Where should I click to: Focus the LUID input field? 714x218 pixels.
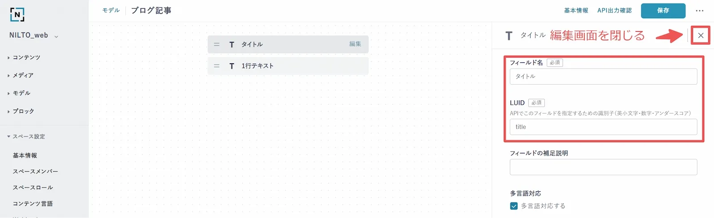(x=603, y=127)
